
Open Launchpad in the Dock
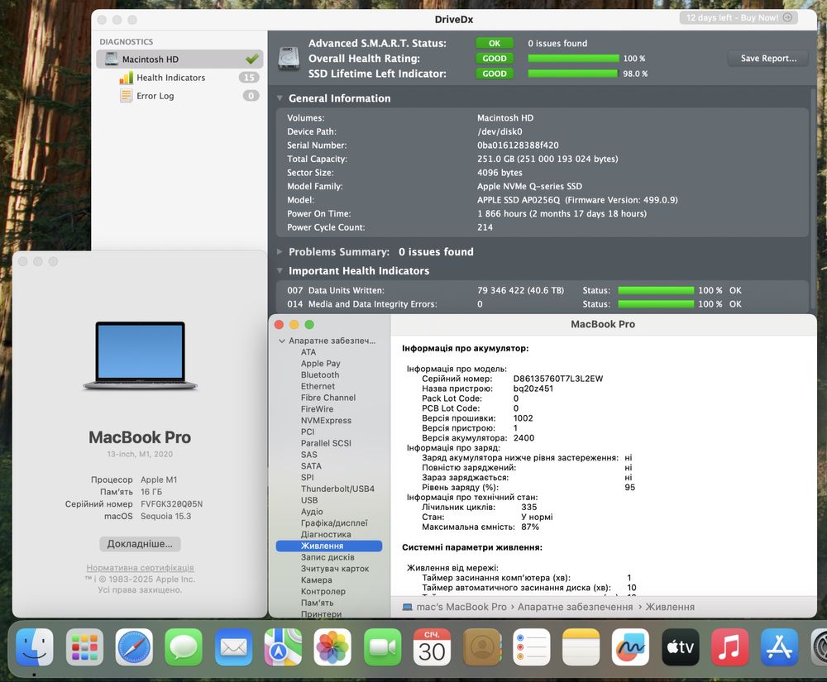(x=84, y=646)
